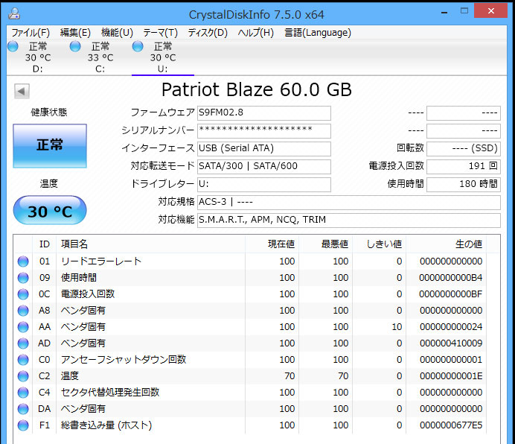Click the transfer mode field SATA/300 | SATA/600
Image resolution: width=515 pixels, height=444 pixels.
pyautogui.click(x=263, y=167)
